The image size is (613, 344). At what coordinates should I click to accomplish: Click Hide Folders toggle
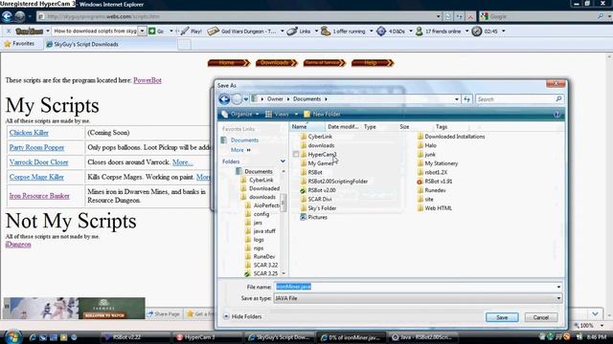[242, 316]
